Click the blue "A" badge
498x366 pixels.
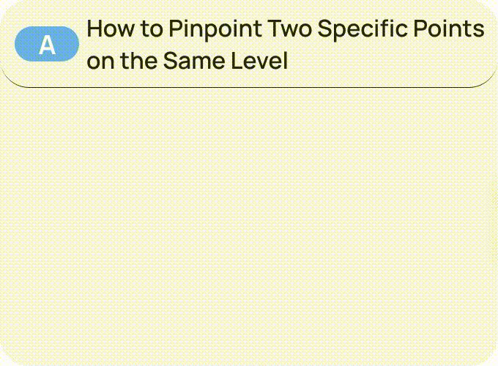coord(47,44)
